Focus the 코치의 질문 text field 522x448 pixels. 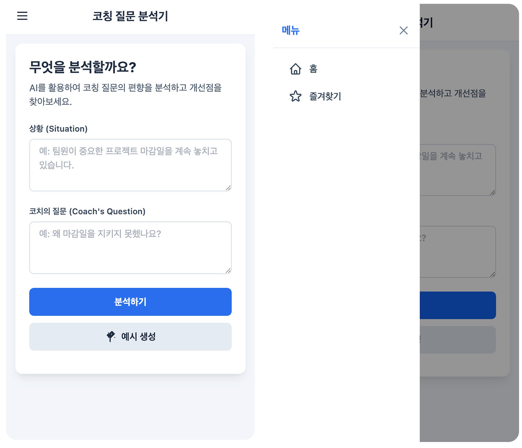[130, 248]
